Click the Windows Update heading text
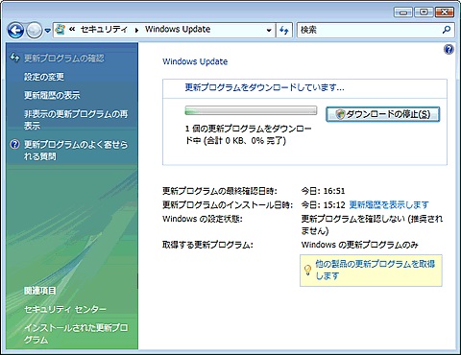This screenshot has width=461, height=355. tap(195, 61)
